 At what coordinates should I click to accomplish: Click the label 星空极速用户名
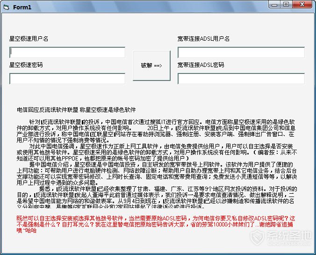point(29,38)
